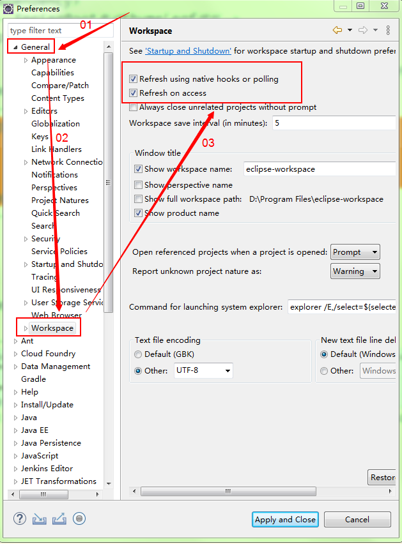Viewport: 402px width, 544px height.
Task: Toggle the Refresh on access checkbox
Action: 134,93
